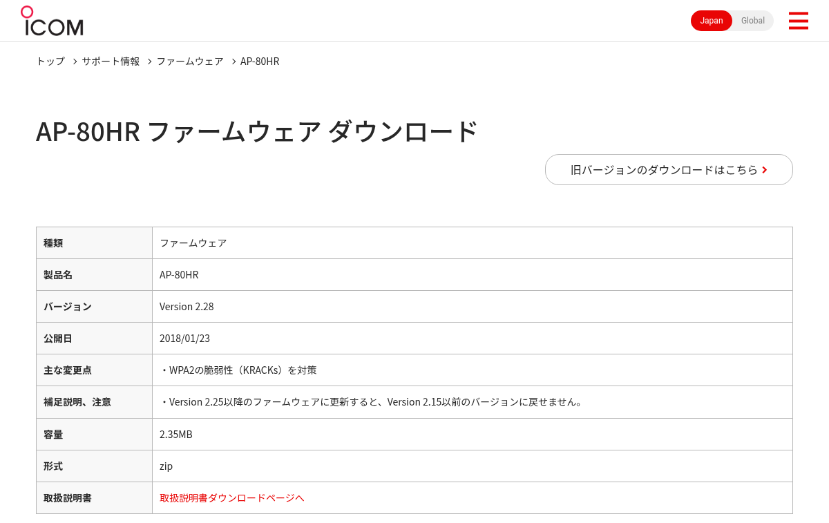
Task: Select the WPA2 KRACKs change note
Action: click(238, 370)
